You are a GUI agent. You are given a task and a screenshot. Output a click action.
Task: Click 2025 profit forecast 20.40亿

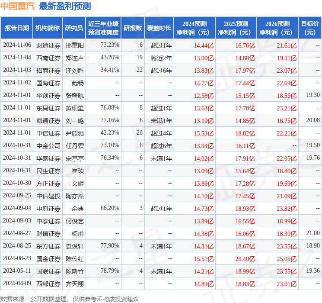245,259
